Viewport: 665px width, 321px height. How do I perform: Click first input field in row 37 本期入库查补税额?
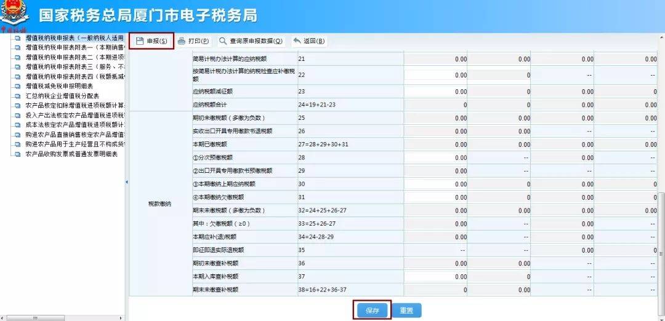[x=435, y=277]
